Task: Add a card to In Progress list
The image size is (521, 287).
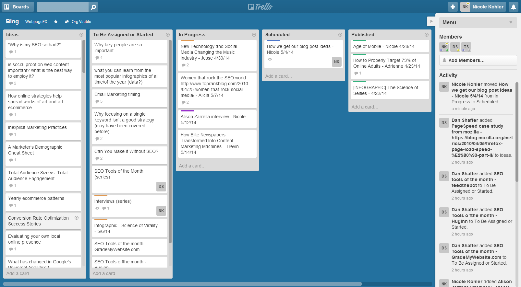Action: pos(192,166)
